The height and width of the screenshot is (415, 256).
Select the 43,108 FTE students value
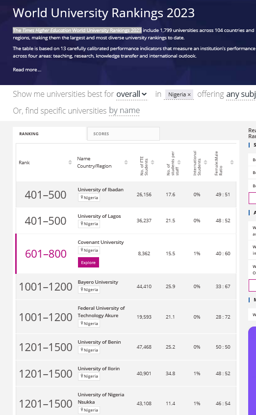tap(144, 404)
